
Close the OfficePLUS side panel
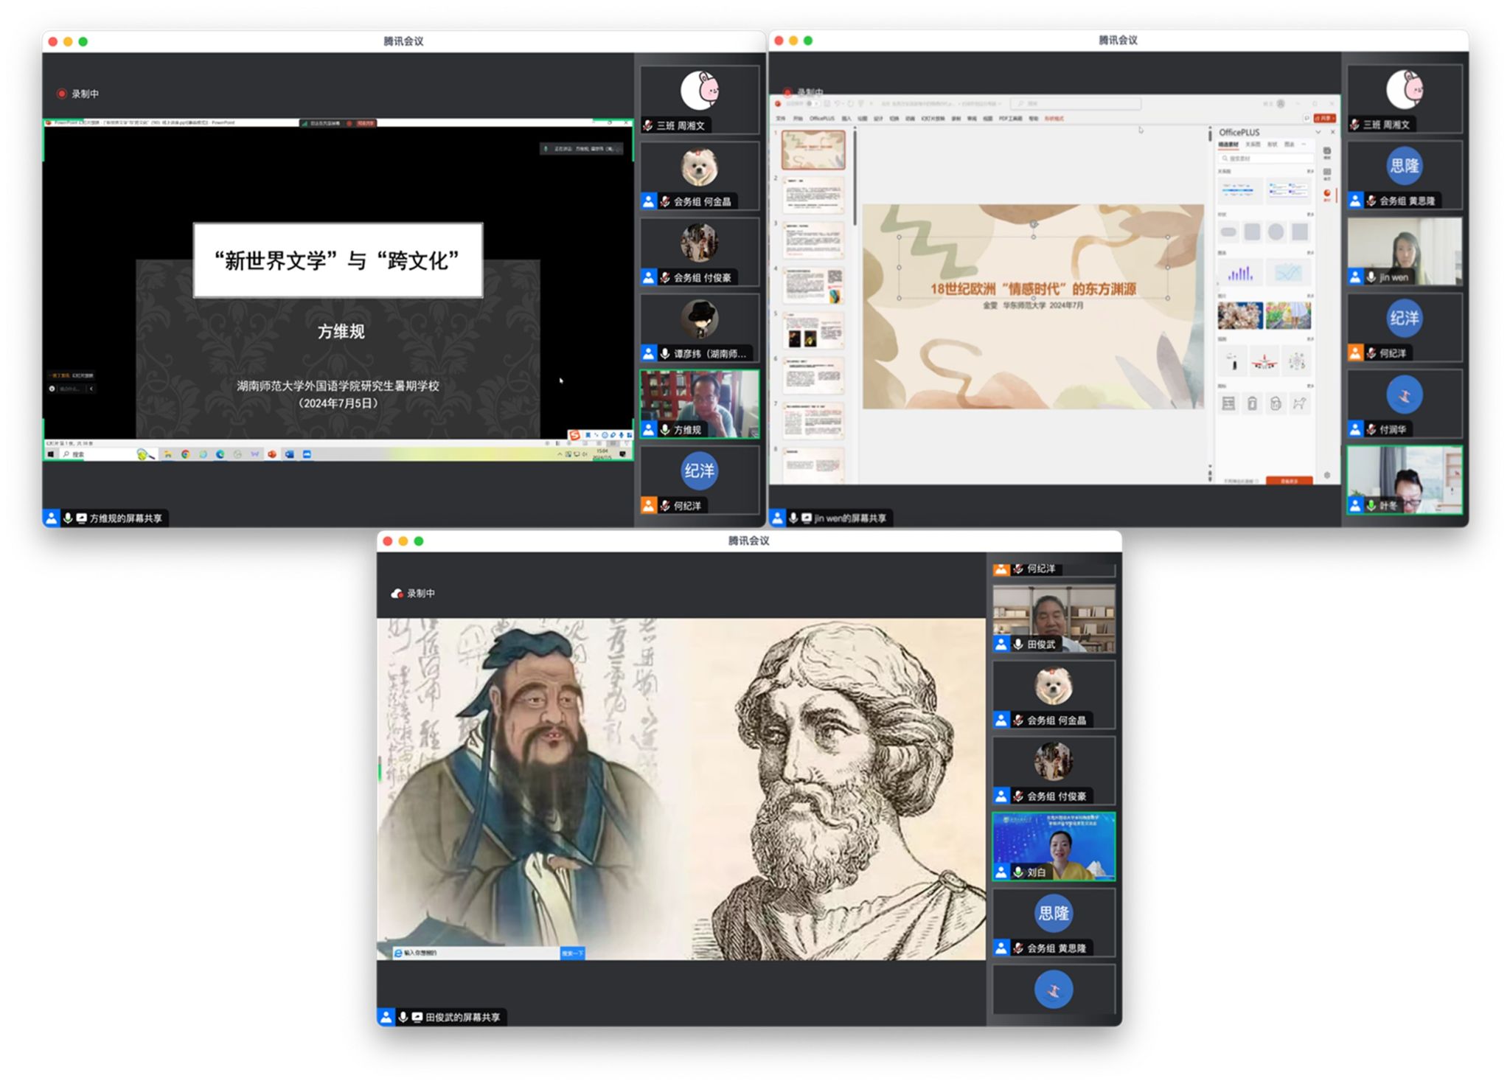[1332, 132]
